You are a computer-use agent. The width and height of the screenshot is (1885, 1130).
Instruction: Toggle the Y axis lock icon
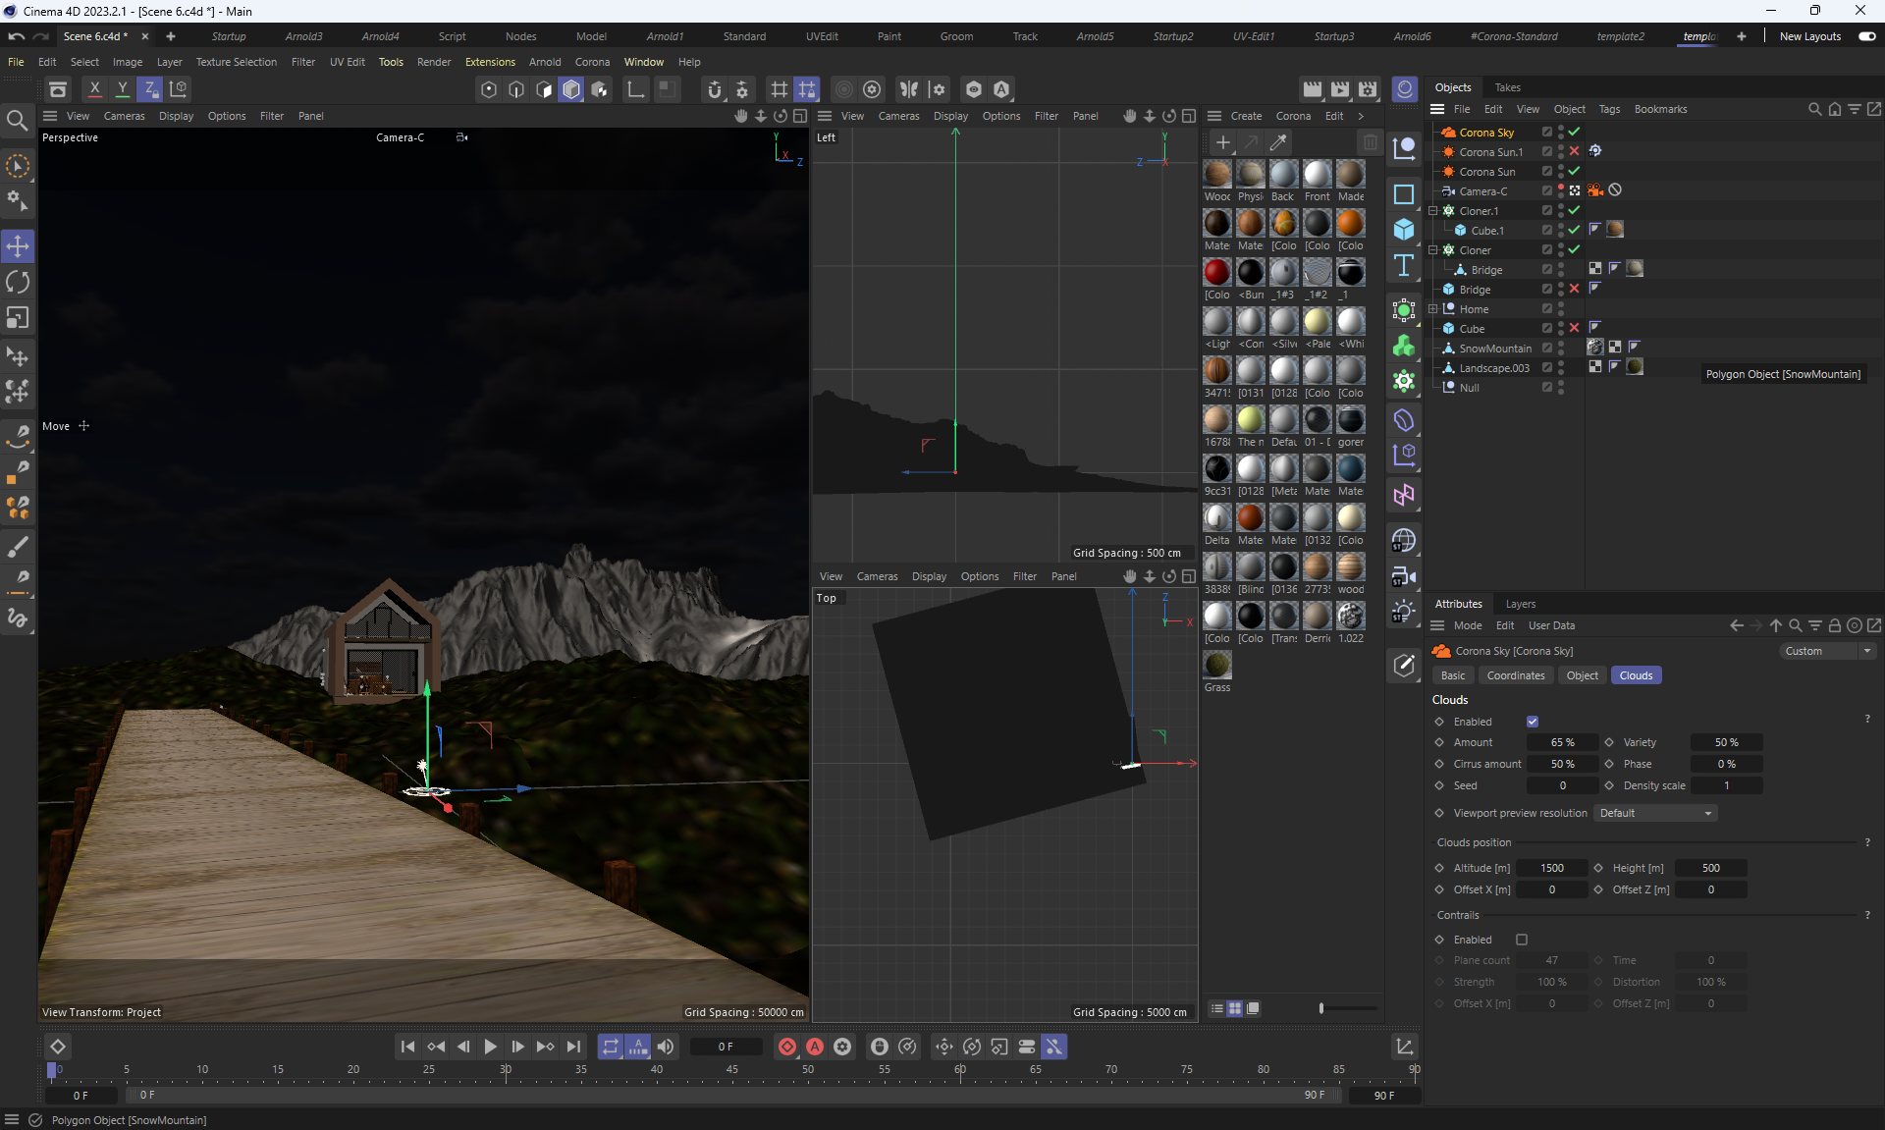[x=123, y=88]
